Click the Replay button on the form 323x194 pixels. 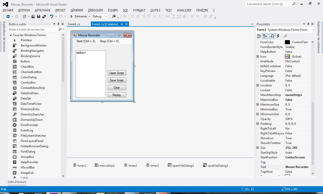117,95
